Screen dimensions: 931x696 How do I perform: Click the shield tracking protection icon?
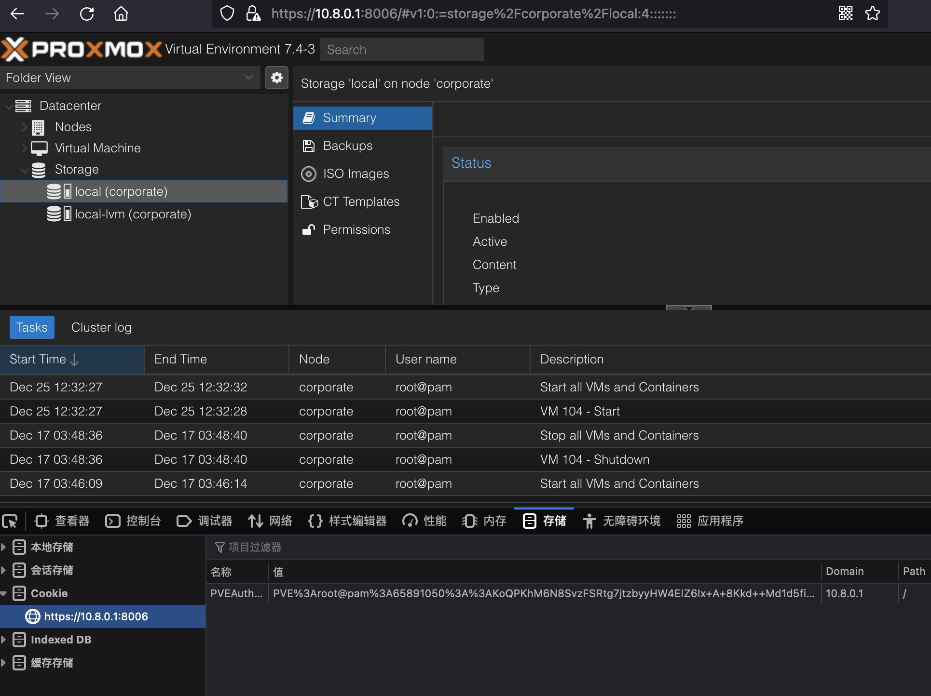[x=227, y=13]
